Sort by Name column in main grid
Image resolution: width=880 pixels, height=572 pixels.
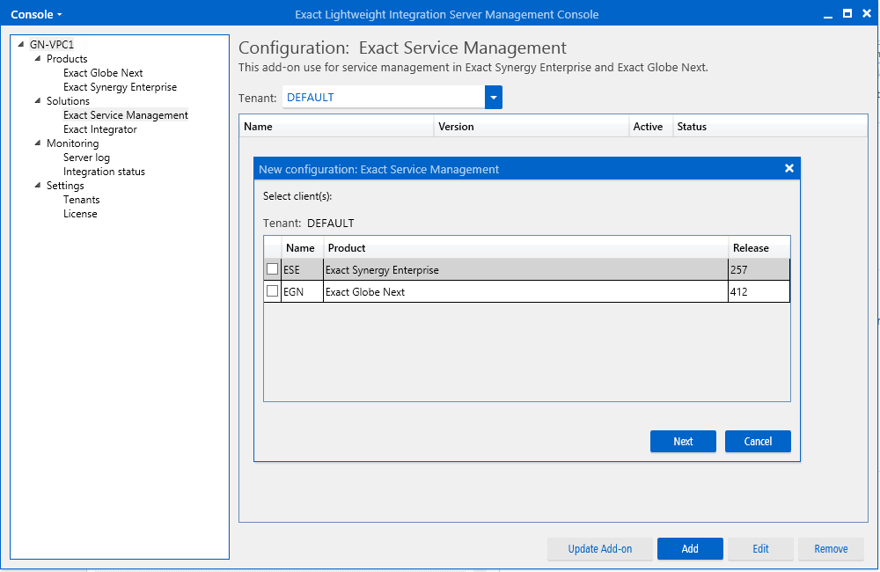coord(337,127)
